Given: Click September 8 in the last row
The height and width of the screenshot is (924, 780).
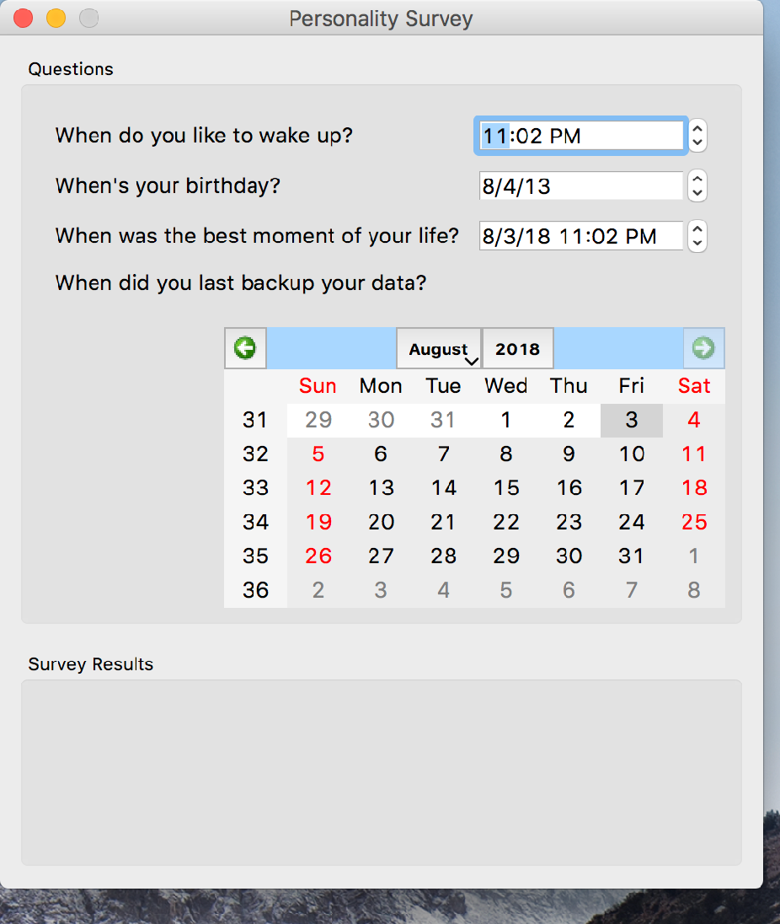Looking at the screenshot, I should [x=694, y=590].
